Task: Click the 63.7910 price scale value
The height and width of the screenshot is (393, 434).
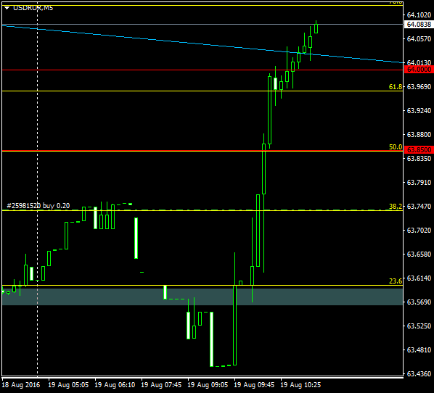Action: [x=419, y=183]
